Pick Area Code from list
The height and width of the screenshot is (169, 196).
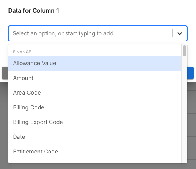[x=95, y=93]
